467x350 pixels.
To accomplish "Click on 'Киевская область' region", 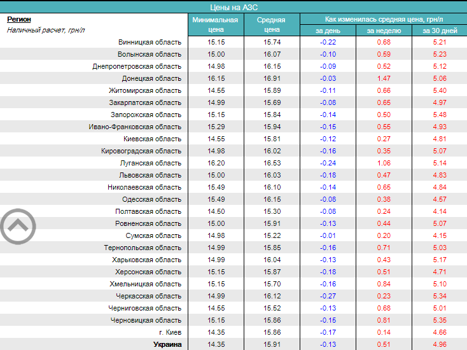I will click(151, 139).
